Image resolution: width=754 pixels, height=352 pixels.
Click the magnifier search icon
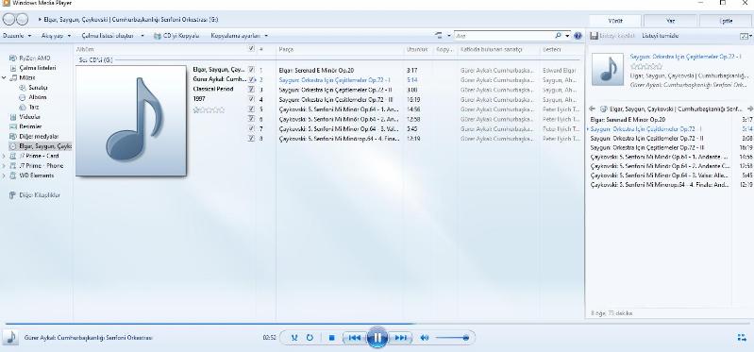pyautogui.click(x=558, y=36)
